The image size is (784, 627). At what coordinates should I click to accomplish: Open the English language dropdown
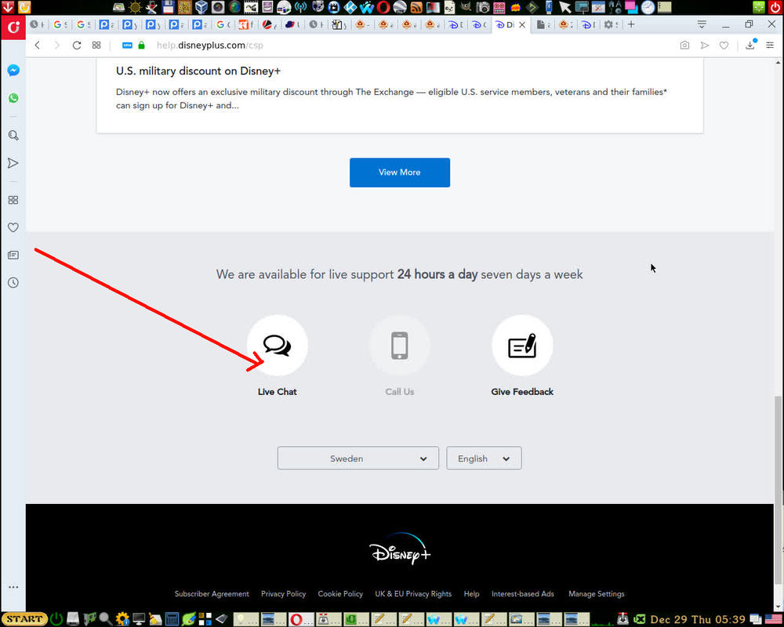point(484,458)
